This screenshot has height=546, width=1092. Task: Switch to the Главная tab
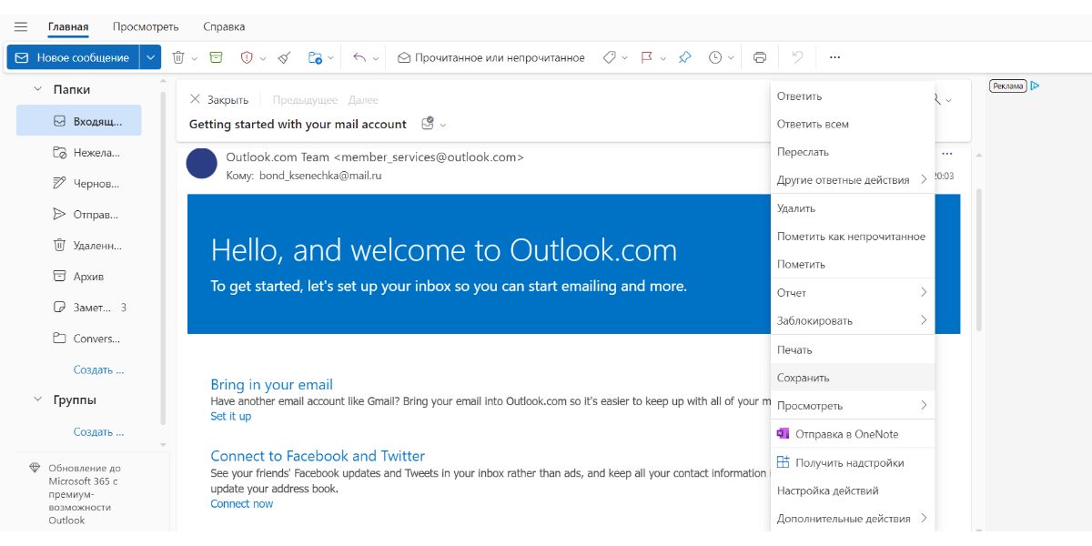click(68, 26)
